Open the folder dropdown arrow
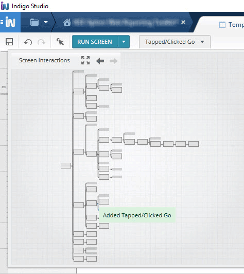244x274 pixels. click(46, 22)
